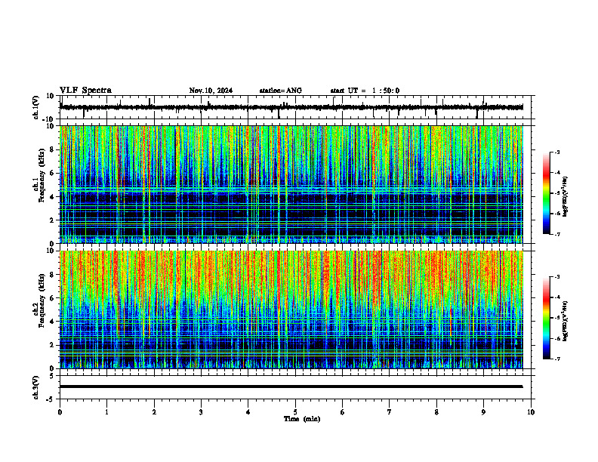Click the ch.1 spectrogram color scale bar

click(547, 193)
